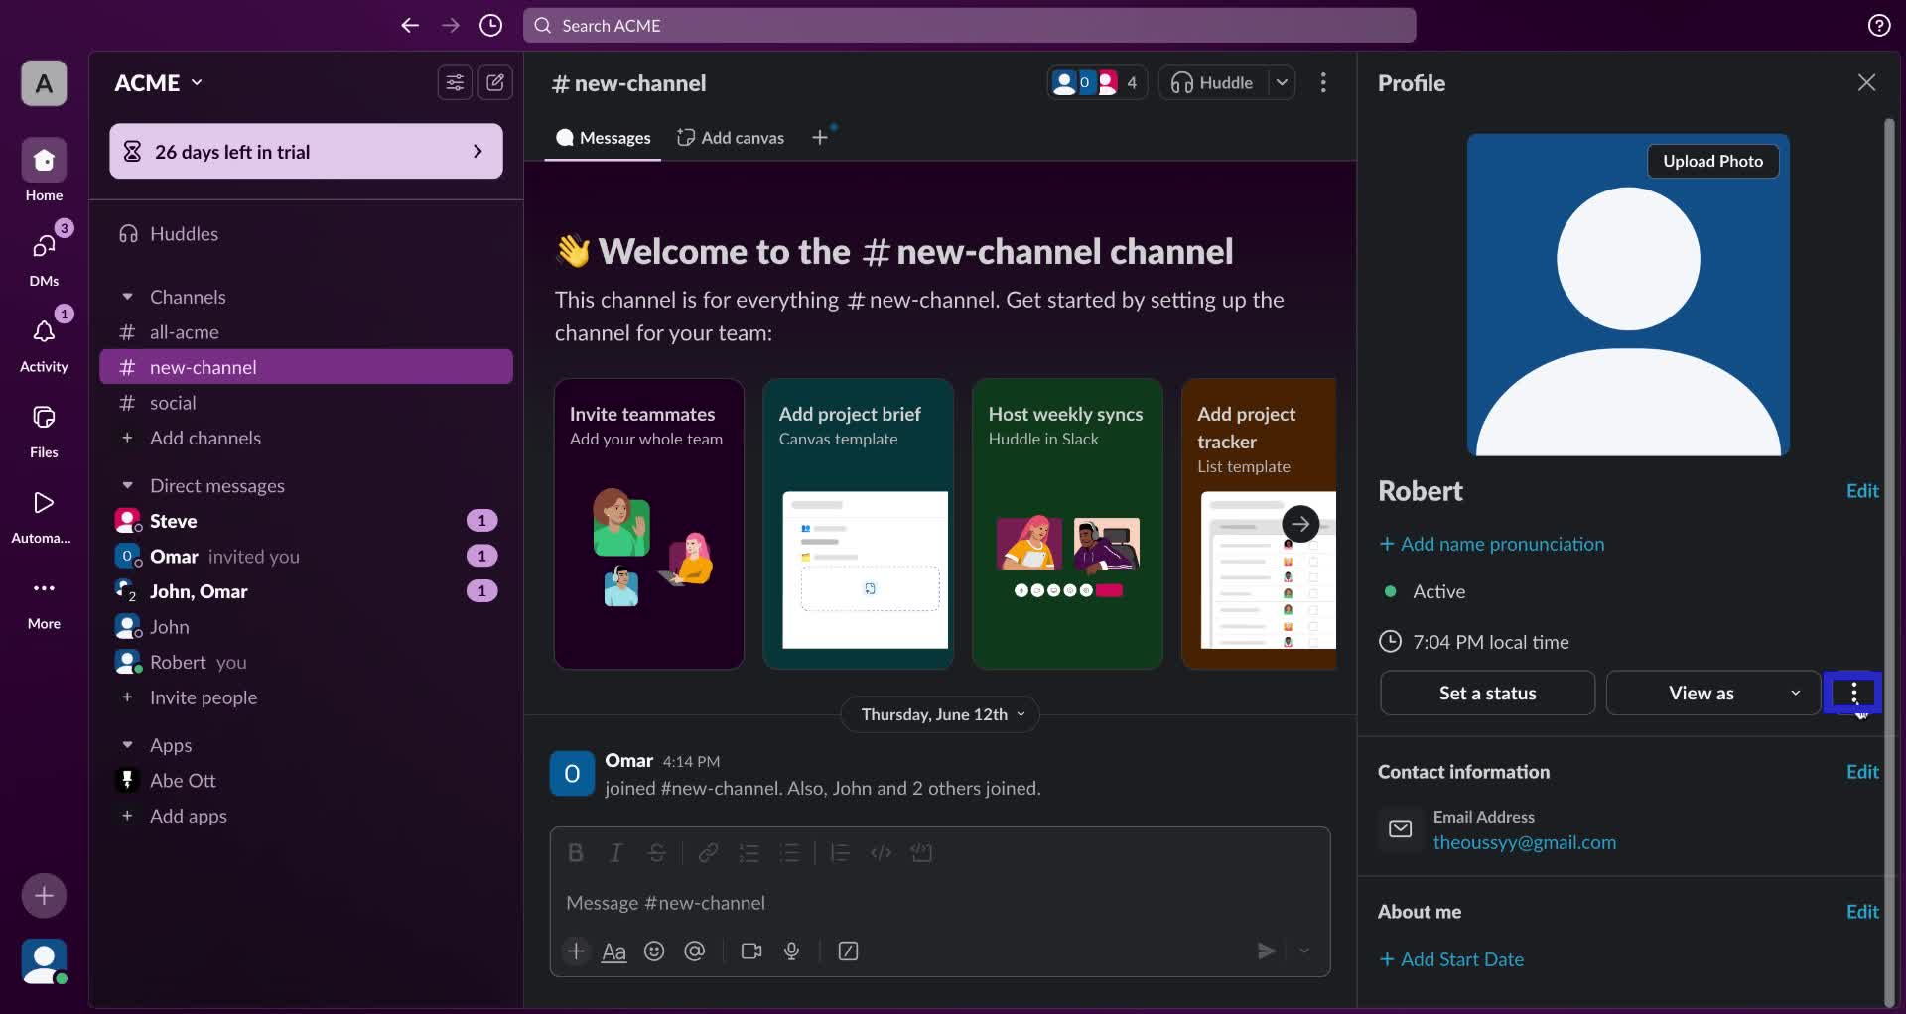Open the ACME workspace switcher dropdown
Screen dimensions: 1906x1014
click(157, 82)
